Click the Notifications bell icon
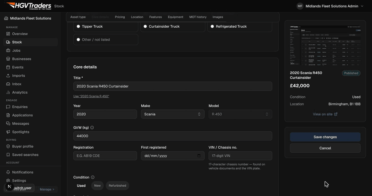Image resolution: width=372 pixels, height=196 pixels. pyautogui.click(x=8, y=172)
